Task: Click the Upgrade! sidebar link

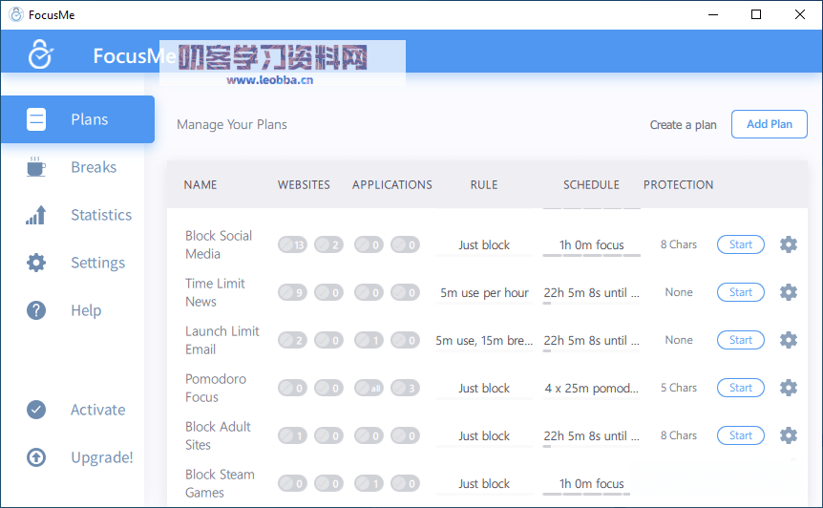Action: [102, 457]
